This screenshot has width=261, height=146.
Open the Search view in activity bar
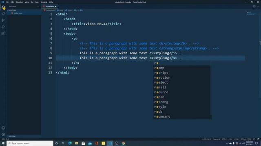tap(3, 14)
